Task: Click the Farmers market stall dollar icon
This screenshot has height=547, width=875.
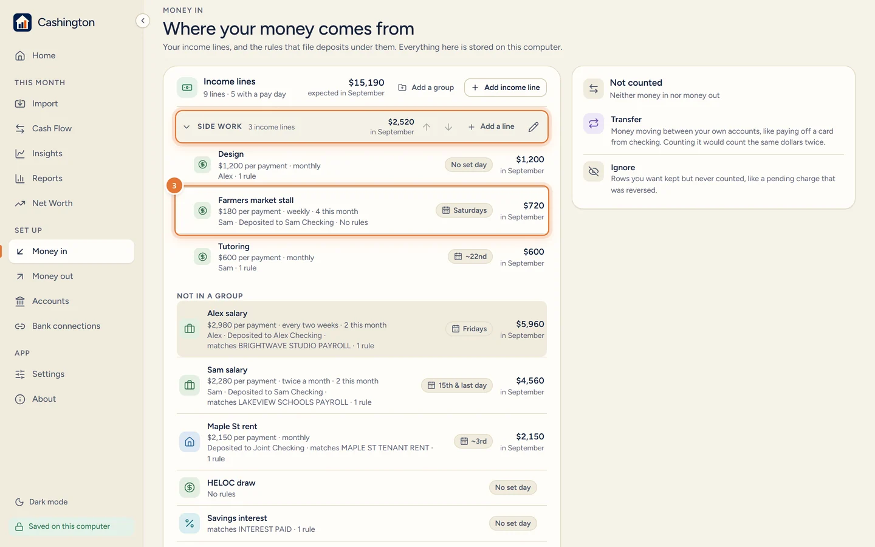Action: click(202, 211)
